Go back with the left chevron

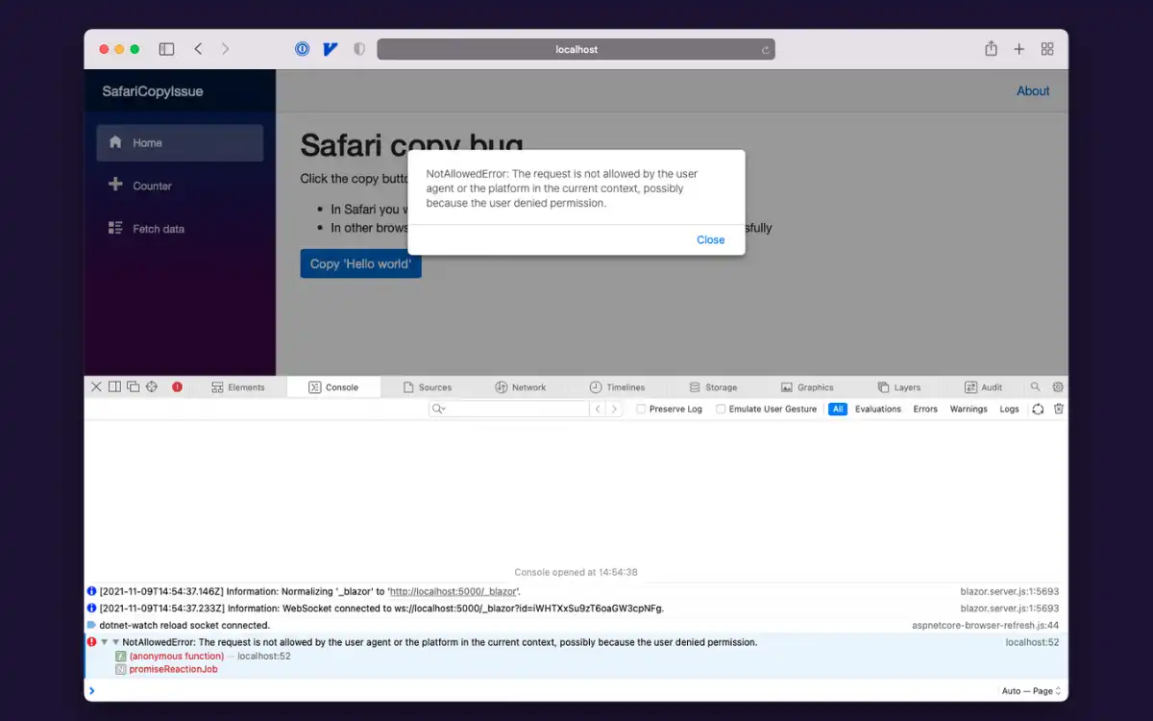point(198,49)
